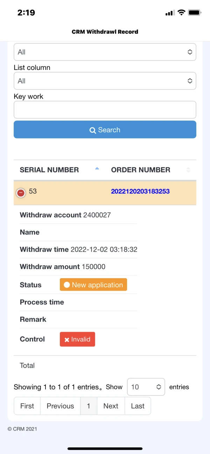Jump to Last page
Screen dimensions: 210x454
[138, 406]
